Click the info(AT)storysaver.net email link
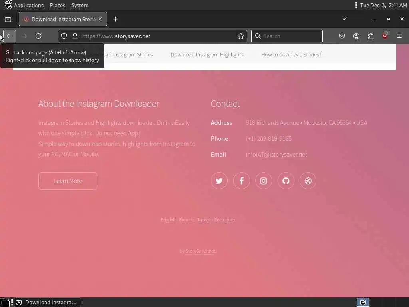This screenshot has height=307, width=409. pyautogui.click(x=276, y=155)
